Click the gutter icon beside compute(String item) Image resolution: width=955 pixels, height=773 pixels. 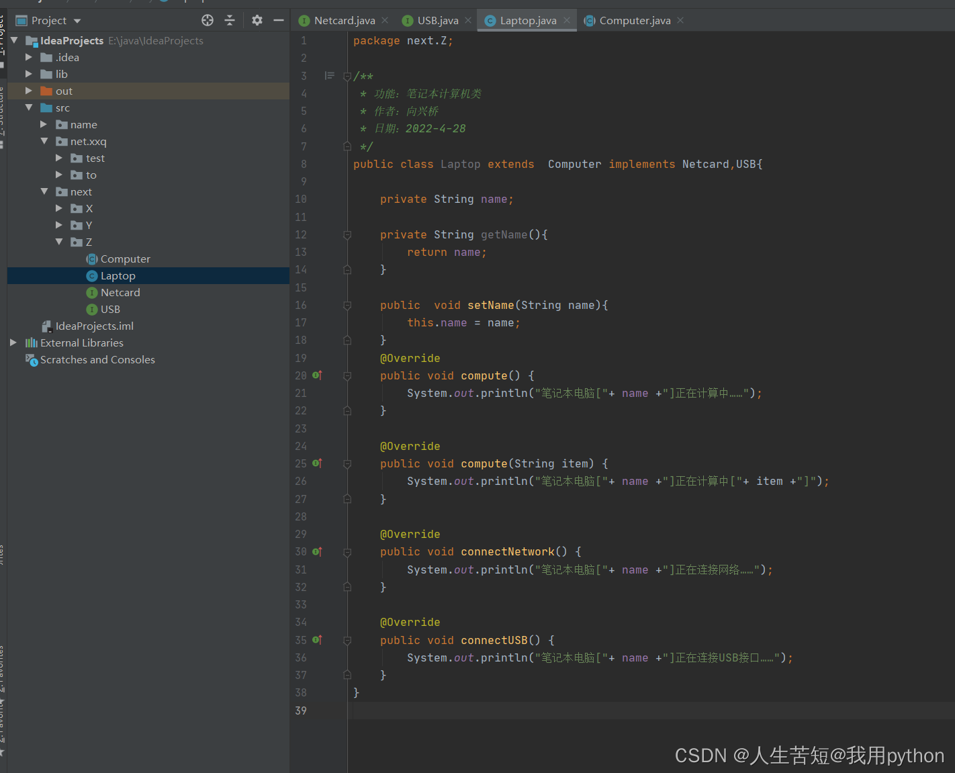point(317,463)
